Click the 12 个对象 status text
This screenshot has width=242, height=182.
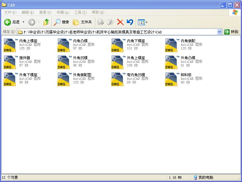pyautogui.click(x=10, y=177)
